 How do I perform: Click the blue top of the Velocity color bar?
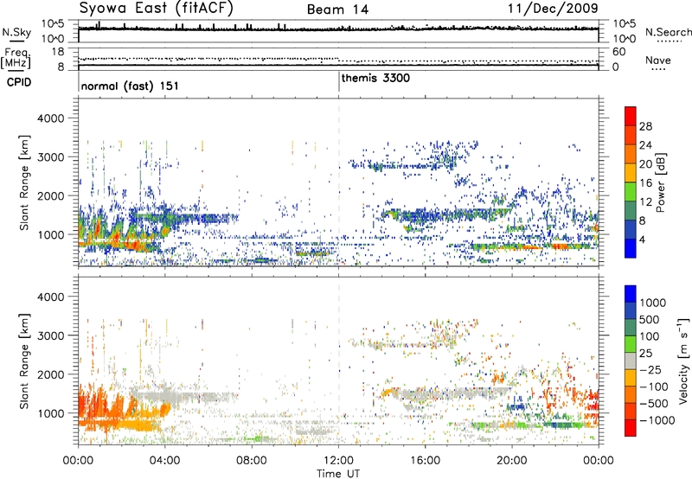click(631, 294)
